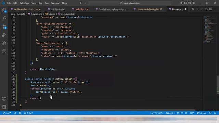Go to line via Ln 119, Col 17
Viewport: 219px width, 123px height.
point(157,113)
